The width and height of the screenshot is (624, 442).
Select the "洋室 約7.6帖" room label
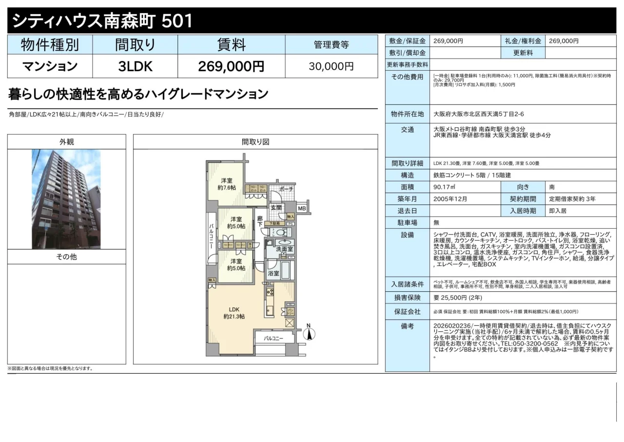coord(227,184)
